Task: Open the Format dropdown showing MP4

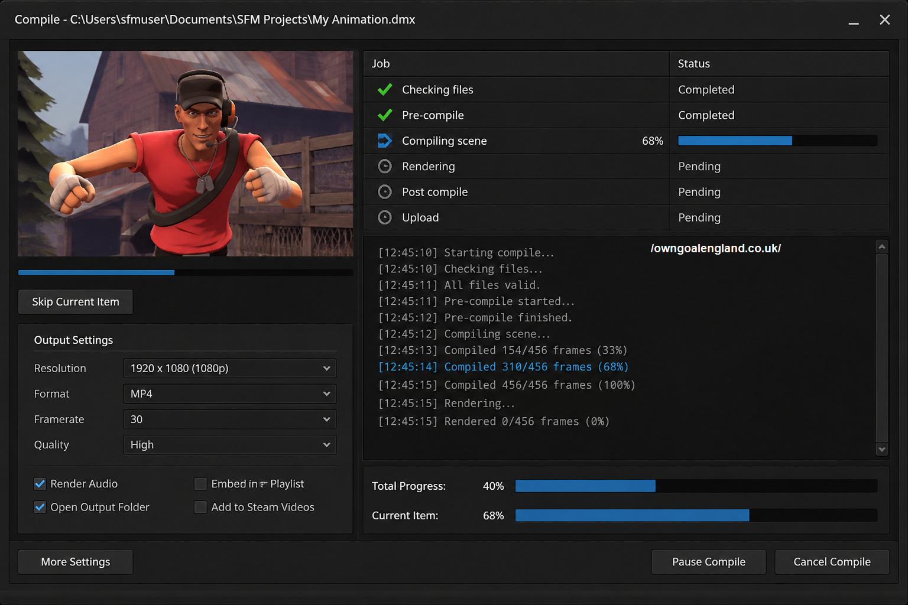Action: [229, 393]
